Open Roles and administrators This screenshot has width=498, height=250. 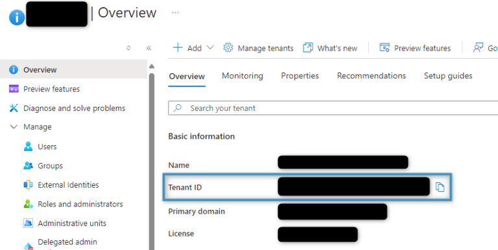tap(80, 204)
